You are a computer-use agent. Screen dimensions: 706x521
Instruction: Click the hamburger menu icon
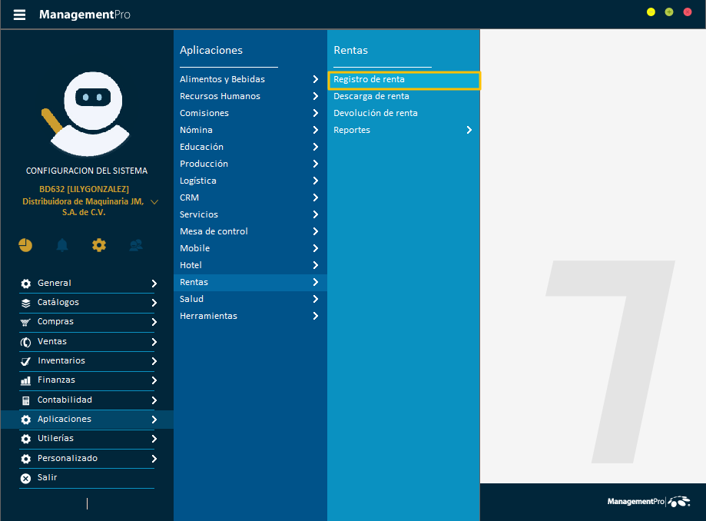coord(19,15)
